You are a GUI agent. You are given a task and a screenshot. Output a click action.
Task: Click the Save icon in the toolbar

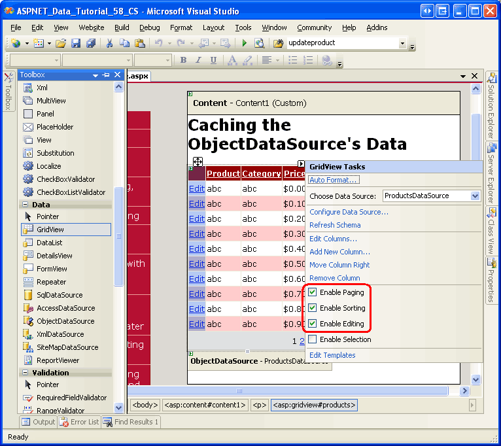[x=76, y=43]
